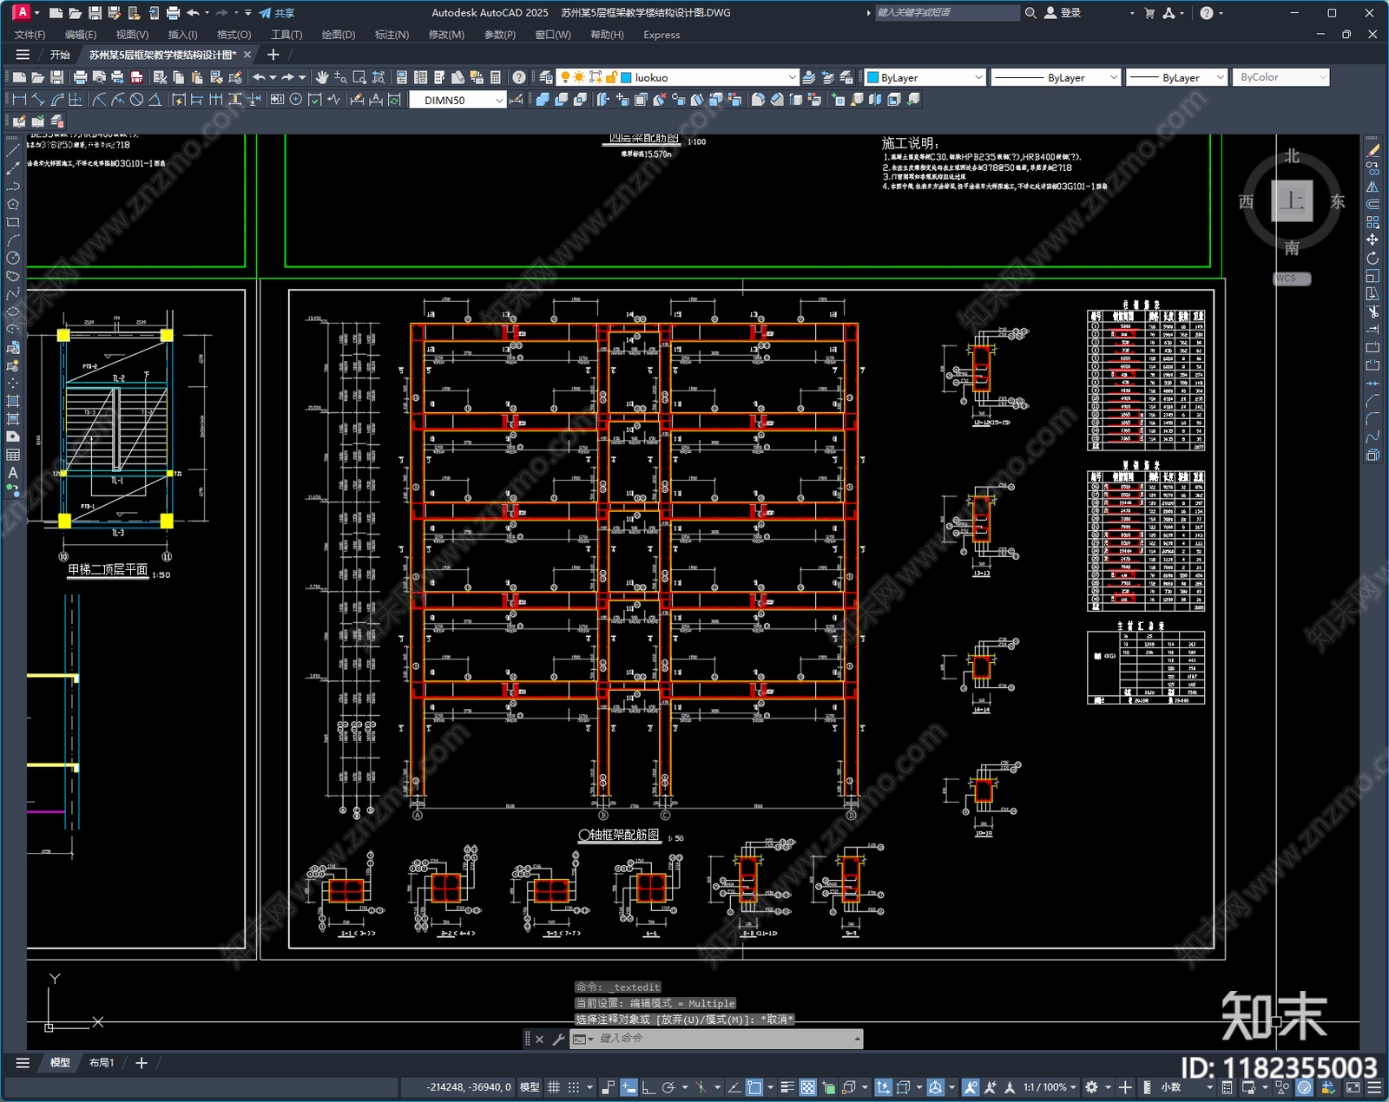Viewport: 1389px width, 1102px height.
Task: Click the Move tool in modify toolbar
Action: [1373, 240]
